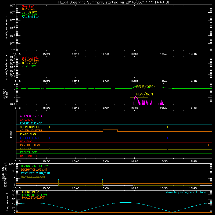Click the yellow 12-25 keV legend entry
The height and width of the screenshot is (215, 215).
(x=30, y=12)
